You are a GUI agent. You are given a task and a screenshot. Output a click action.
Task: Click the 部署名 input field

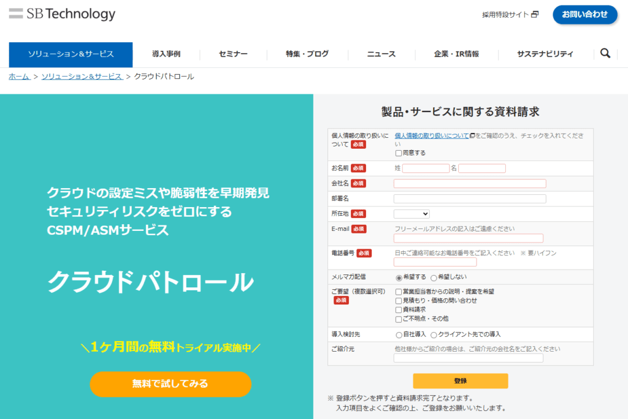point(470,198)
